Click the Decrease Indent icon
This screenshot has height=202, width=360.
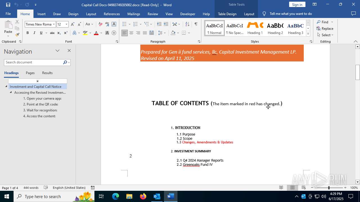[x=159, y=24]
